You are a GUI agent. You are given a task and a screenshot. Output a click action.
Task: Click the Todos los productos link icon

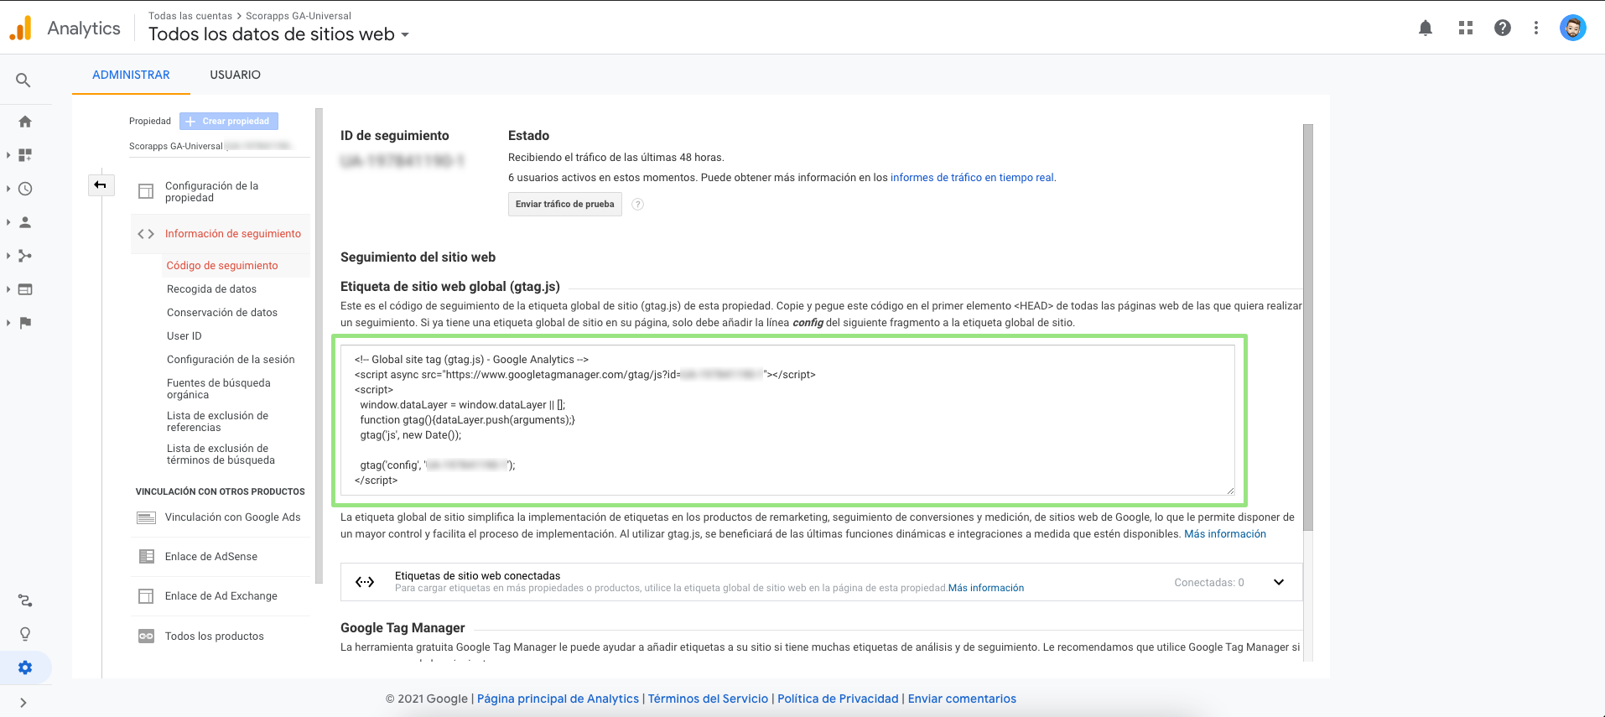pyautogui.click(x=146, y=636)
